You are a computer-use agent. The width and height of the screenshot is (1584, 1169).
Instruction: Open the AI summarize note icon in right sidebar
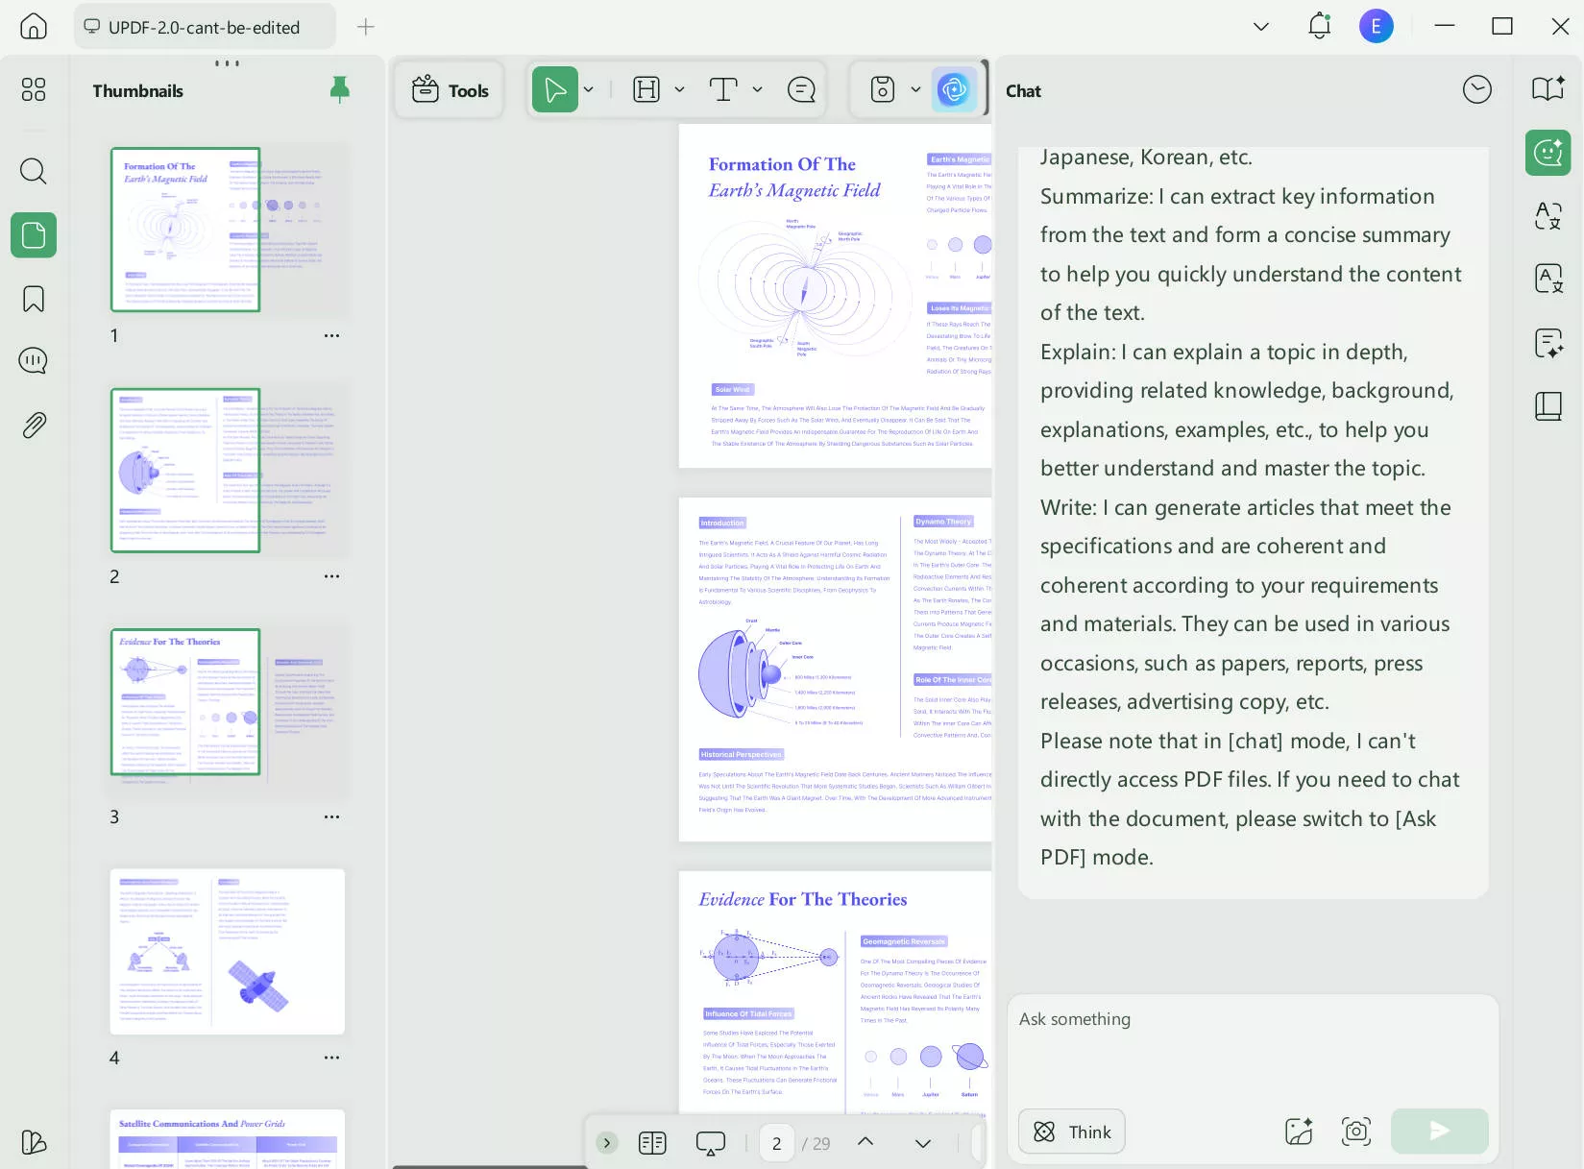(x=1548, y=343)
